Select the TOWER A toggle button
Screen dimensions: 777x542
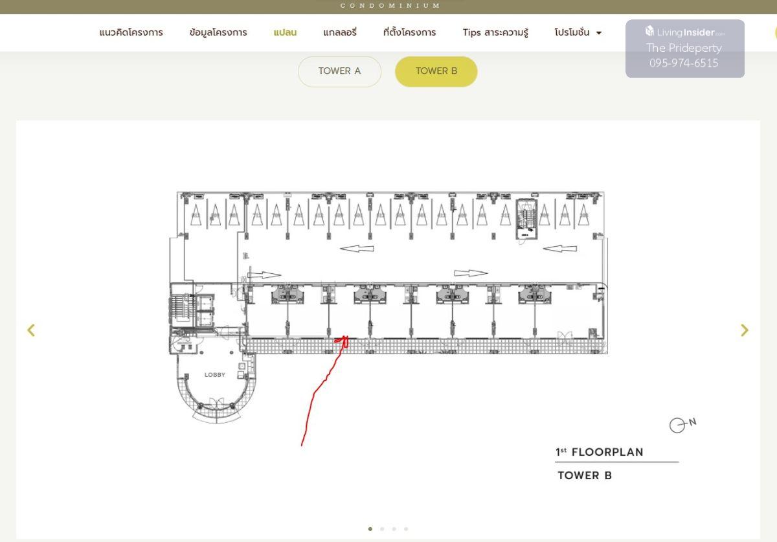pyautogui.click(x=339, y=71)
